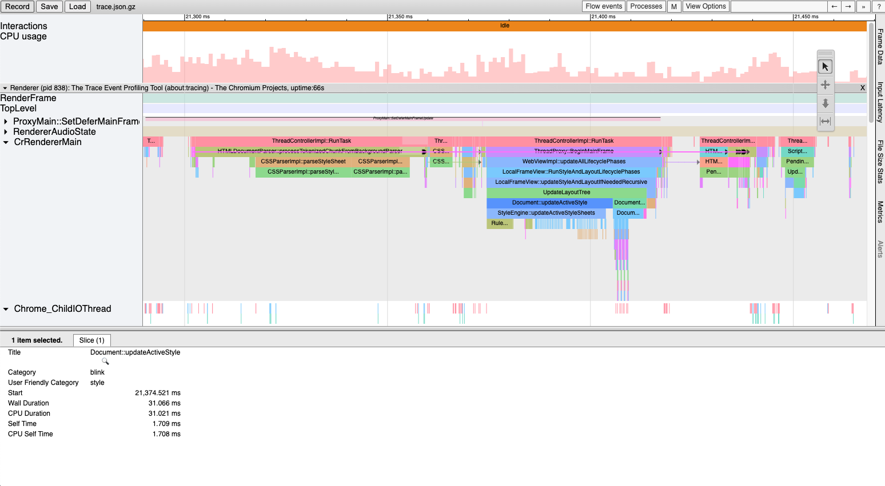885x486 pixels.
Task: Activate the zoom mouse mode tool
Action: 825,103
